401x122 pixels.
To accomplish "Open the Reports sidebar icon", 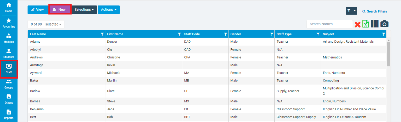I will coord(9,114).
